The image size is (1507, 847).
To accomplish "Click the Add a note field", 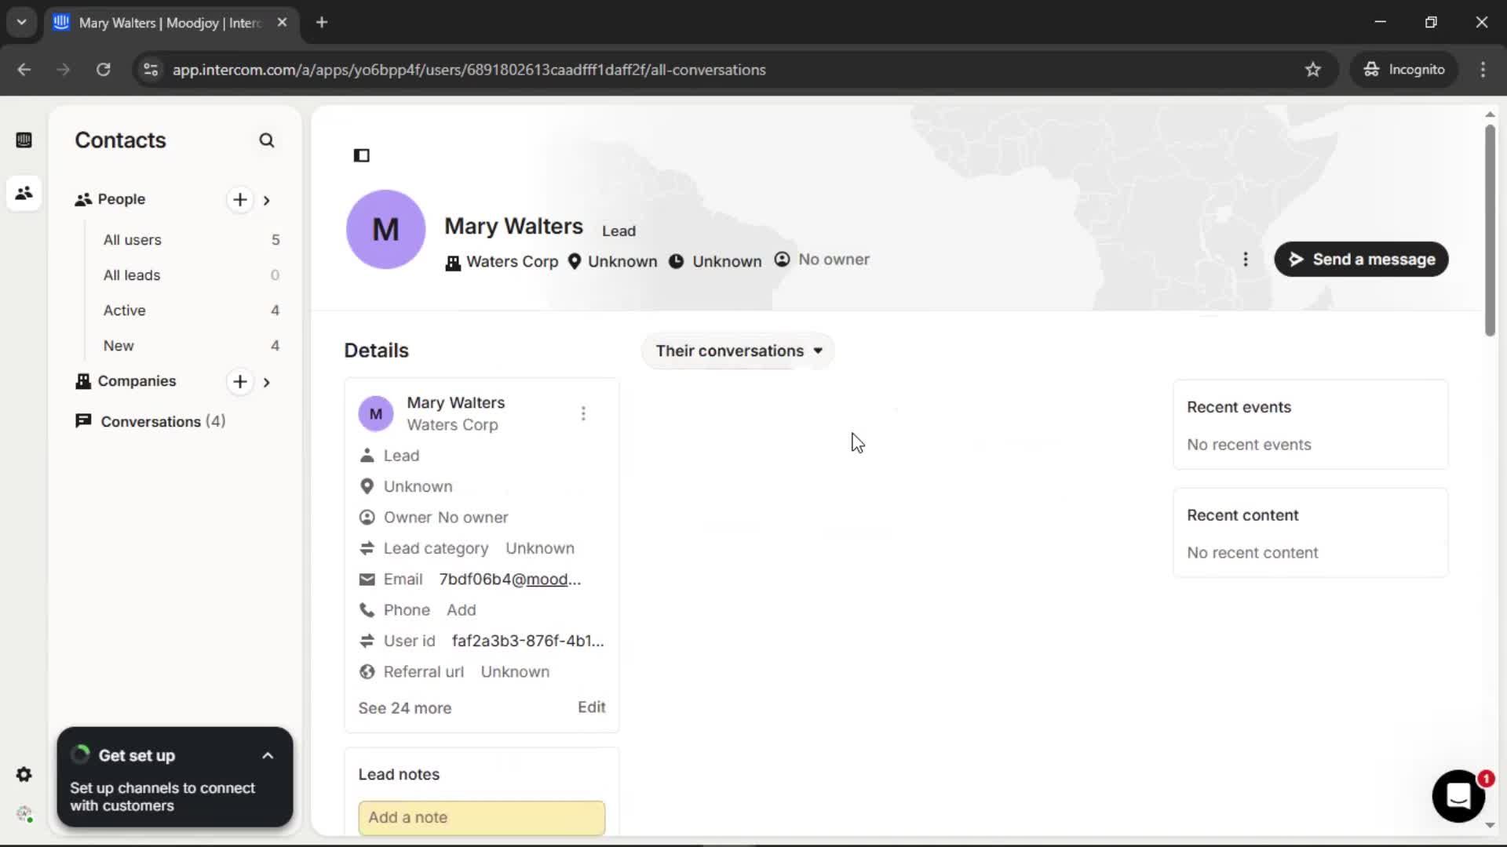I will [x=482, y=817].
